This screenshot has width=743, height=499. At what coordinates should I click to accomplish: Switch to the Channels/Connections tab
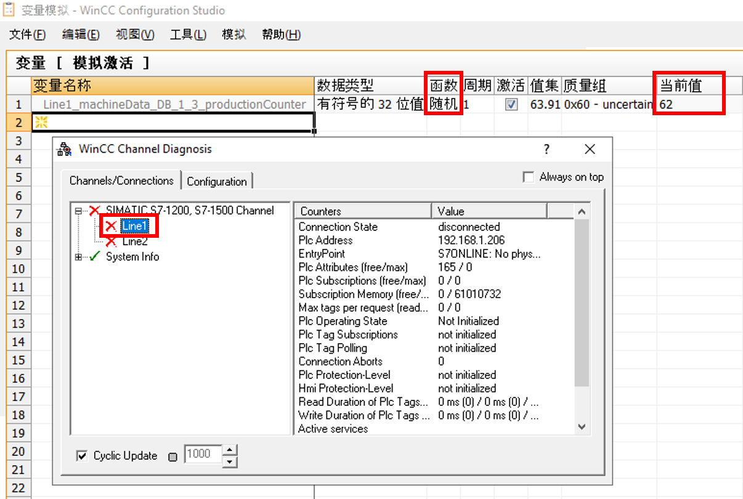point(121,181)
